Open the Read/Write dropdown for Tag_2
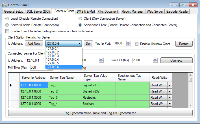Viewport: 200px width, 124px height. [169, 91]
